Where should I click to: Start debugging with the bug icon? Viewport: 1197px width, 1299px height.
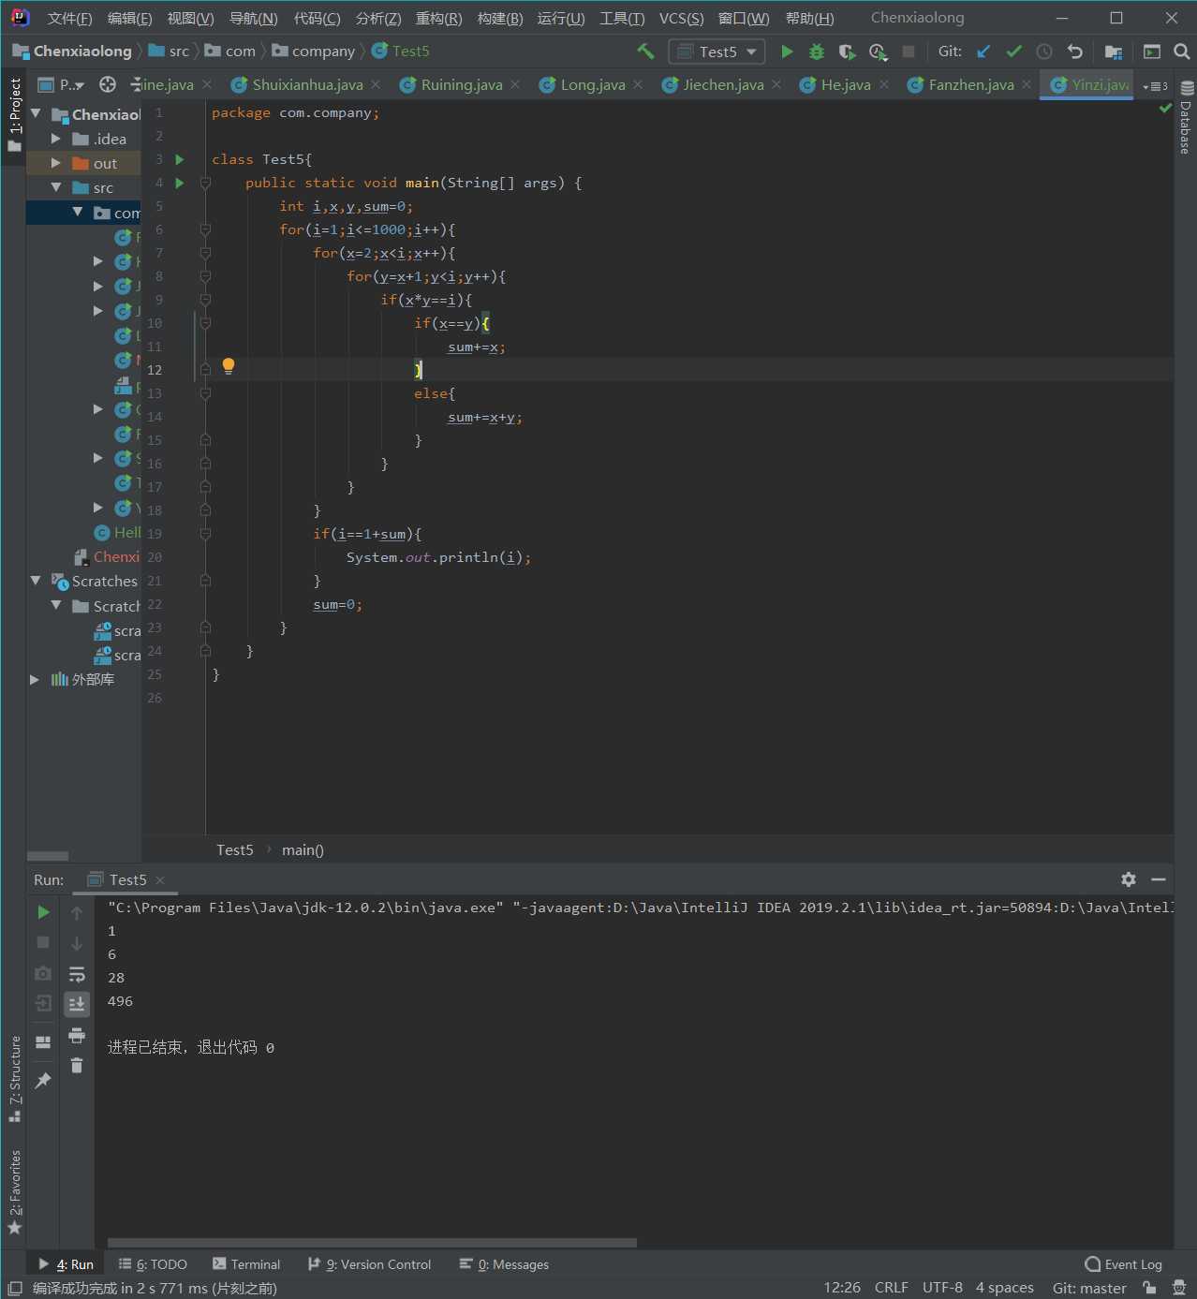click(817, 52)
